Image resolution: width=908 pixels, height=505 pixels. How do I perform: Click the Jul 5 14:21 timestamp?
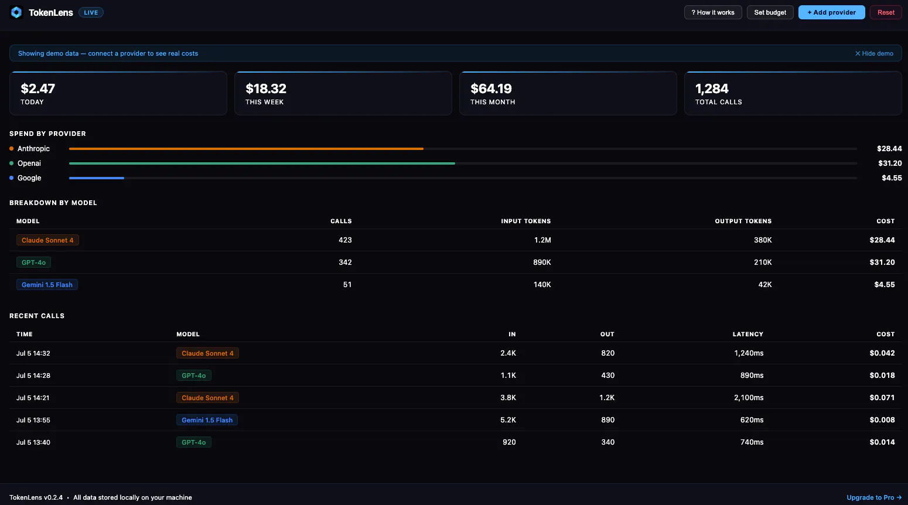33,398
